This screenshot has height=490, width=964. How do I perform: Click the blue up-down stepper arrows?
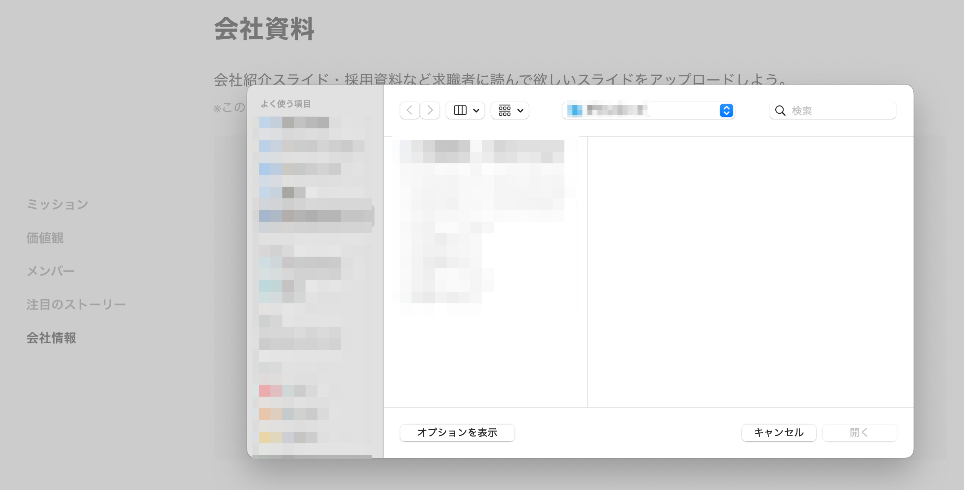tap(726, 110)
